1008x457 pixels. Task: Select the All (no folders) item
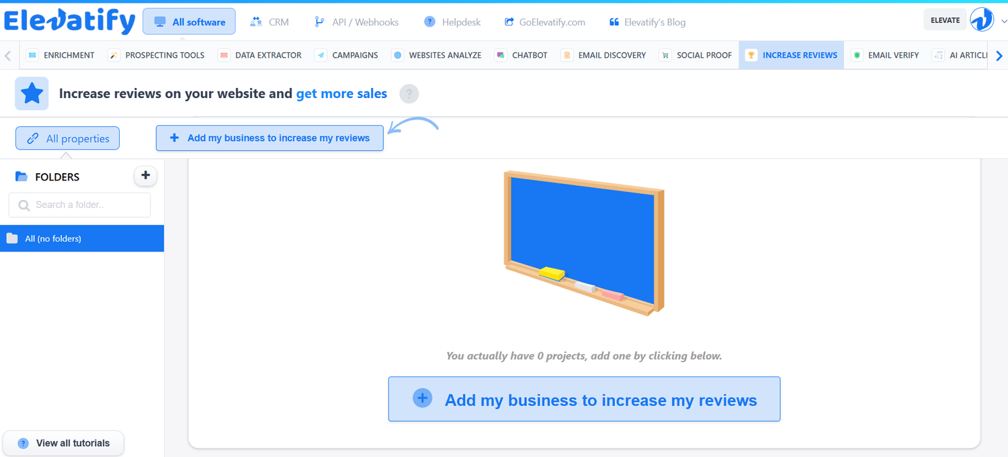click(81, 238)
